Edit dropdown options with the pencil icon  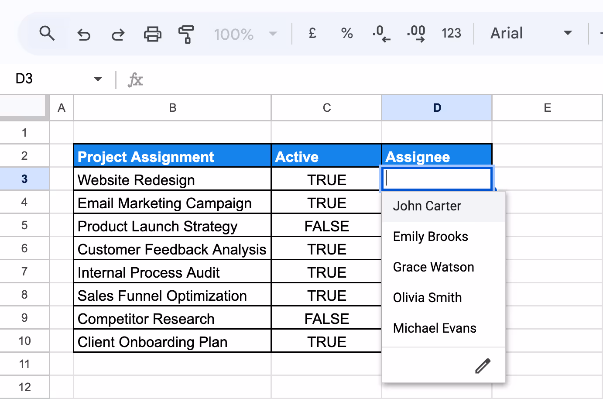click(482, 365)
